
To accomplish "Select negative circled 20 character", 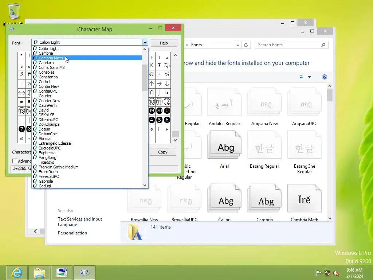I will point(160,111).
